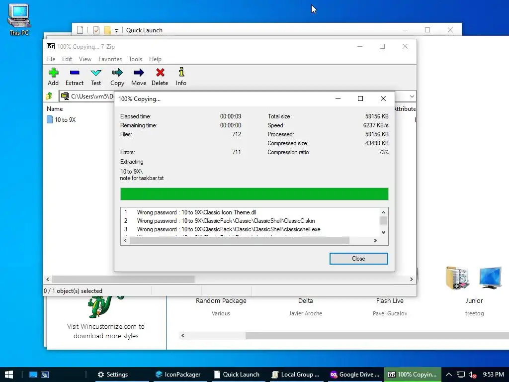Click the 100% Copying taskbar button

click(x=413, y=375)
